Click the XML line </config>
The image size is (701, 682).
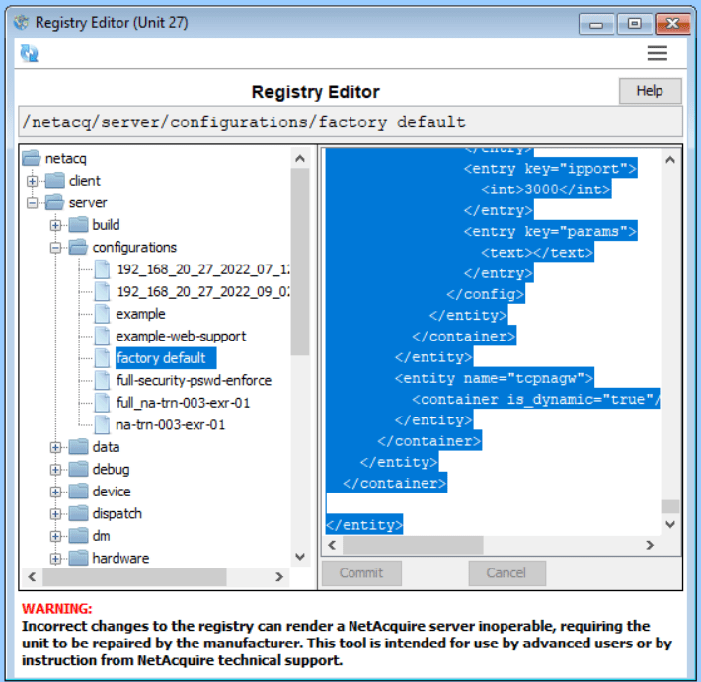pyautogui.click(x=485, y=294)
